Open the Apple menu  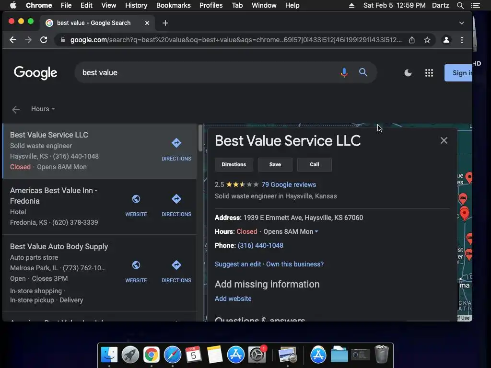click(13, 5)
